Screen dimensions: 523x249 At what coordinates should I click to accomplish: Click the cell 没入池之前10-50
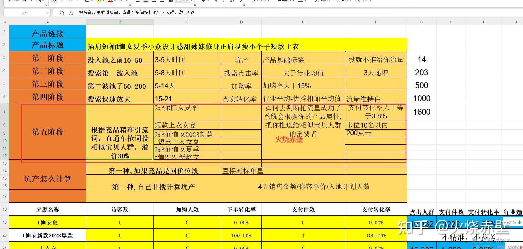pos(120,58)
